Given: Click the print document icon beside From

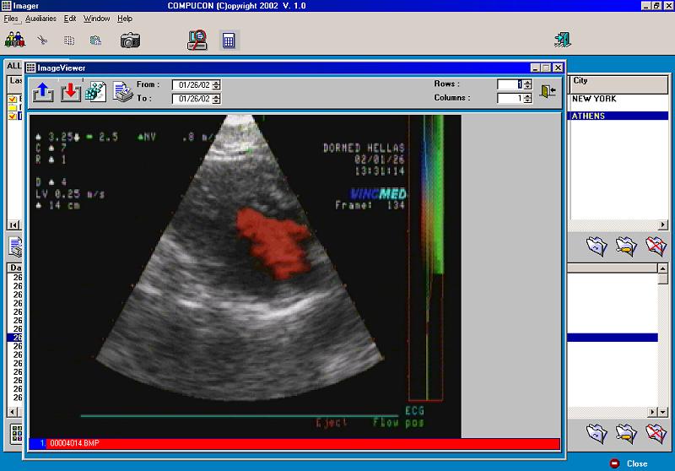Looking at the screenshot, I should point(123,92).
